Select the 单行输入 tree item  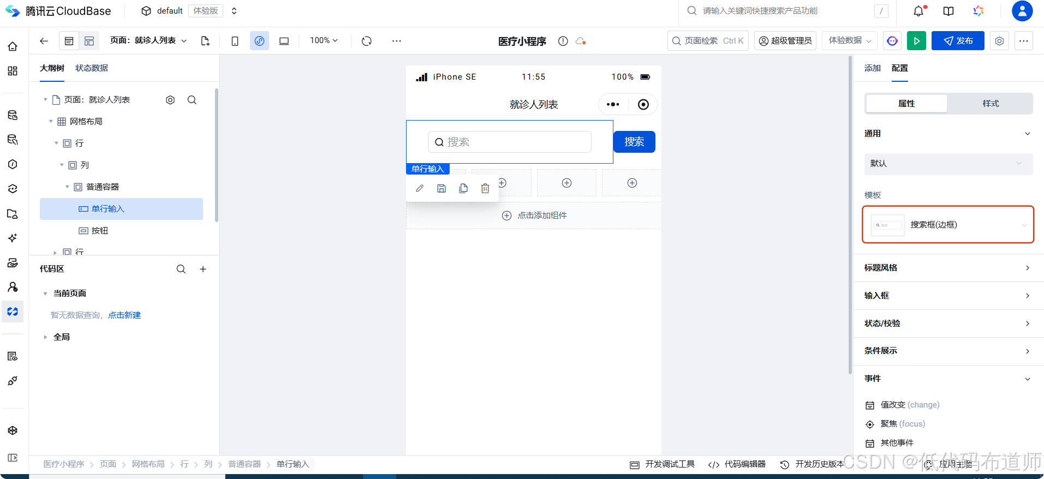(x=121, y=209)
